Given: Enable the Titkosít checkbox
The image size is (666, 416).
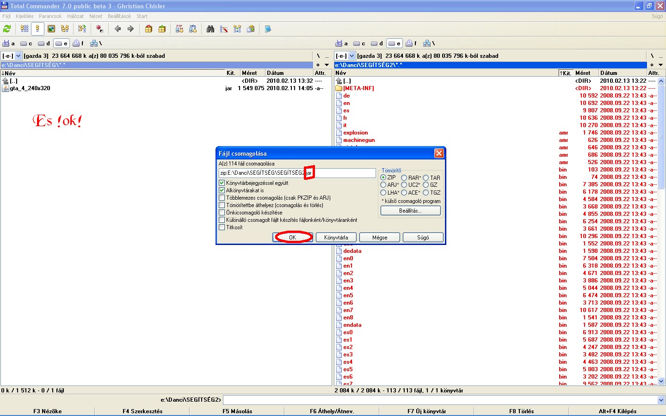Looking at the screenshot, I should [222, 227].
